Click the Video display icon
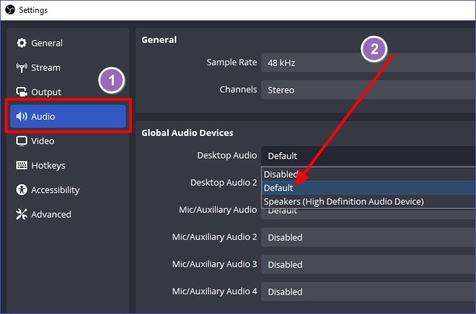 (21, 141)
